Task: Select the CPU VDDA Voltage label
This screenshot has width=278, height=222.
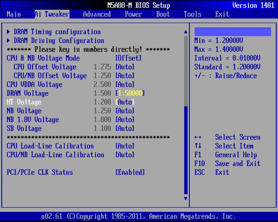Action: click(34, 84)
